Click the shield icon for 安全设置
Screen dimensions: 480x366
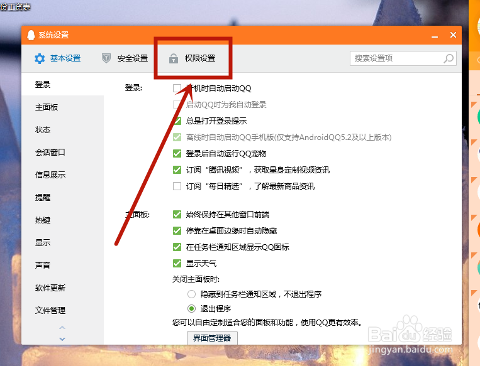[106, 58]
